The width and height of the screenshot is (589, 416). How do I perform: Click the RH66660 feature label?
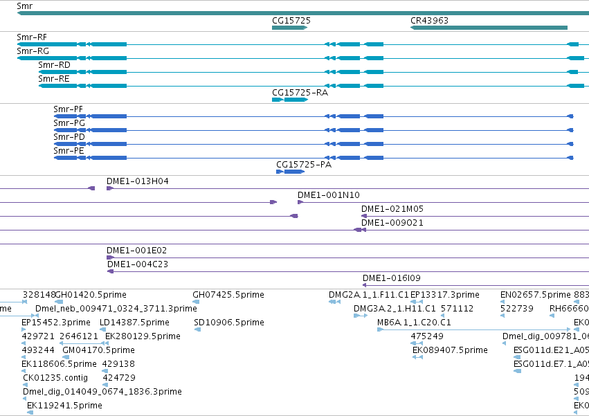(569, 309)
